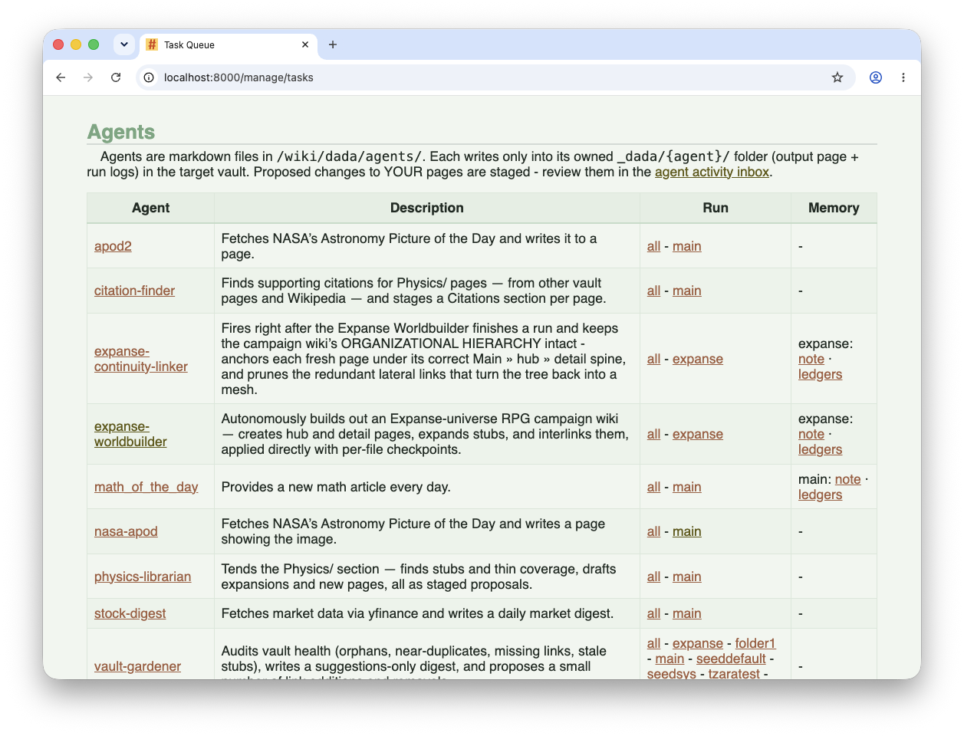
Task: Run vault-gardener on main vault
Action: coord(670,659)
